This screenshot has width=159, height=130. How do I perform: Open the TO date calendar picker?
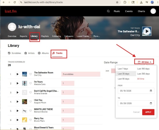tap(151, 103)
